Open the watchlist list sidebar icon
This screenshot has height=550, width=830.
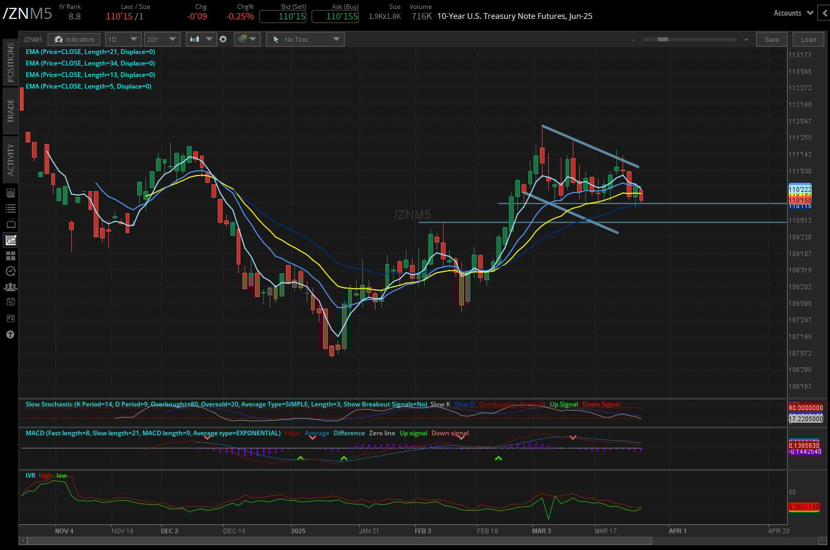pos(10,208)
